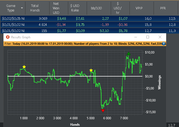Maximize the Results Graph window

[x=148, y=37]
